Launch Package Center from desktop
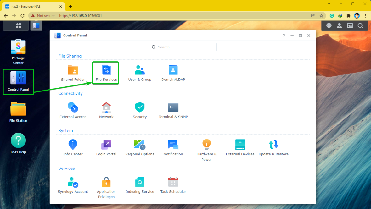Image resolution: width=371 pixels, height=209 pixels. coord(18,52)
